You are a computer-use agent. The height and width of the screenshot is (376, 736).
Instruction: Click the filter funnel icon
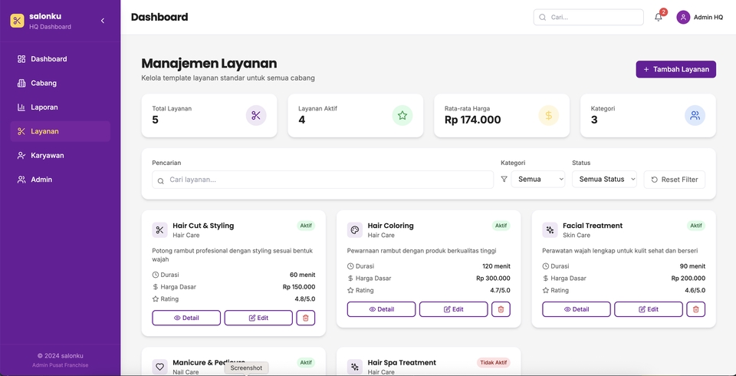point(504,180)
